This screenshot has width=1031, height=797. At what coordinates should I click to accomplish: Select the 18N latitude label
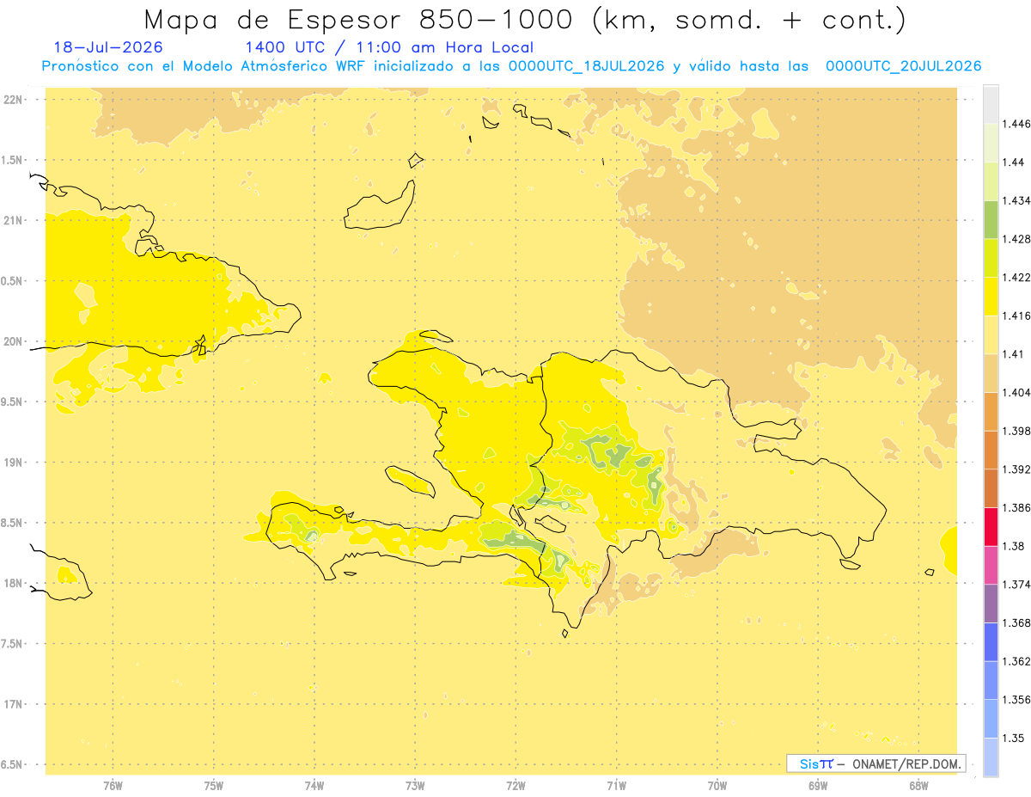click(x=15, y=583)
